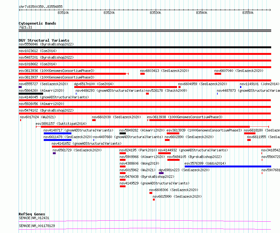Screen dimensions: 280x233
Task: Select purple dgv6981n223 variant block
Action: coord(161,173)
